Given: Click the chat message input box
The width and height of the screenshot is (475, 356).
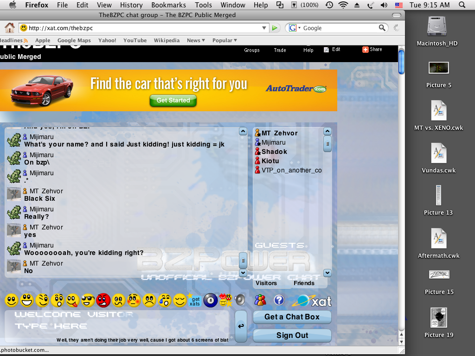Looking at the screenshot, I should coord(117,326).
